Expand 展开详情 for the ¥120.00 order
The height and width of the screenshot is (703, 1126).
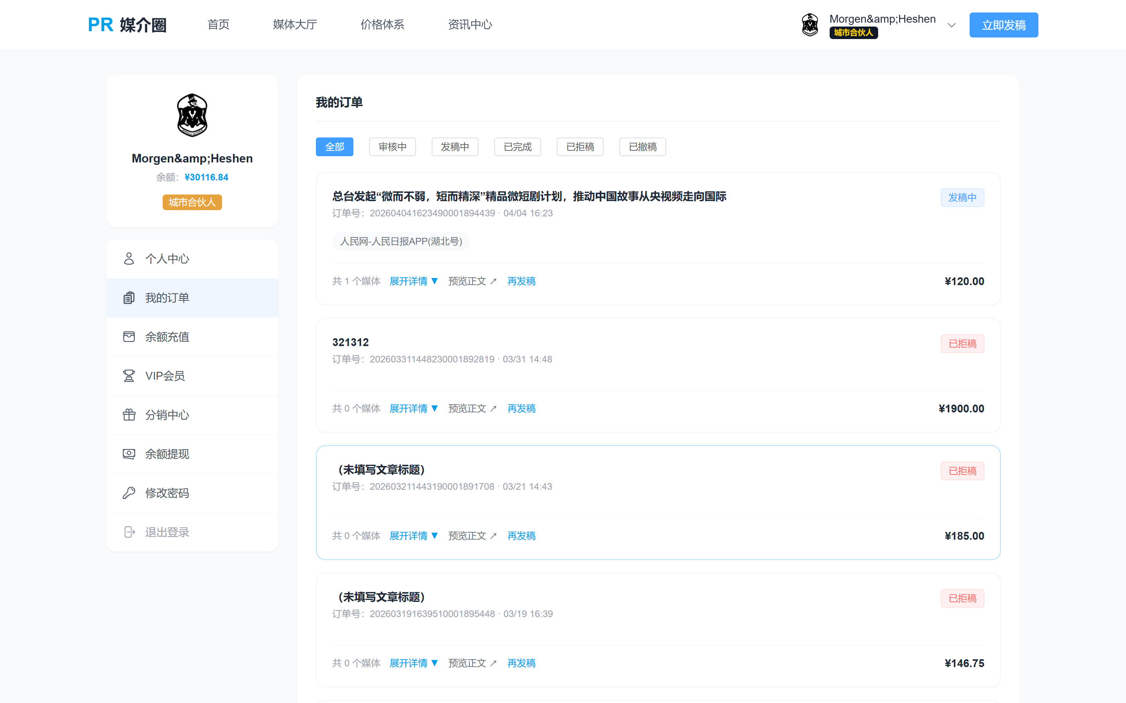coord(414,281)
